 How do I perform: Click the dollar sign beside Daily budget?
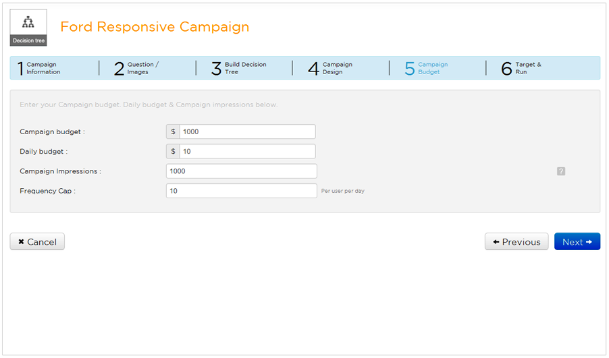click(x=173, y=152)
